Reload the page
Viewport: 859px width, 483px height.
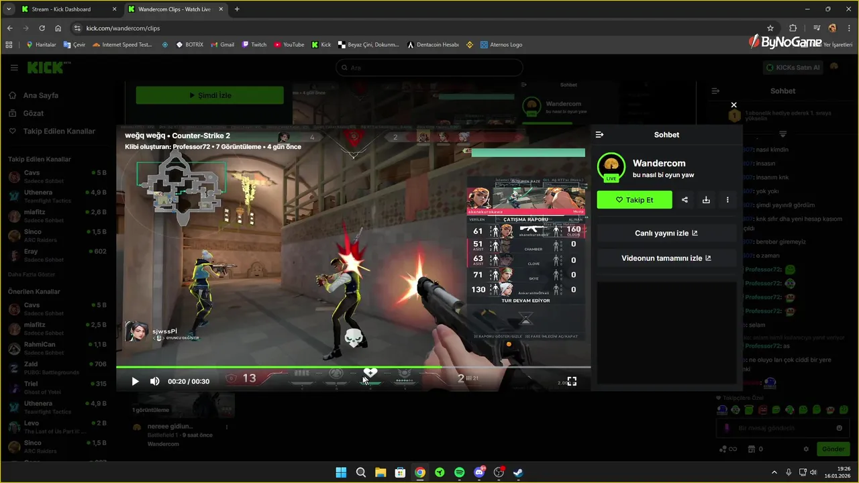point(42,28)
